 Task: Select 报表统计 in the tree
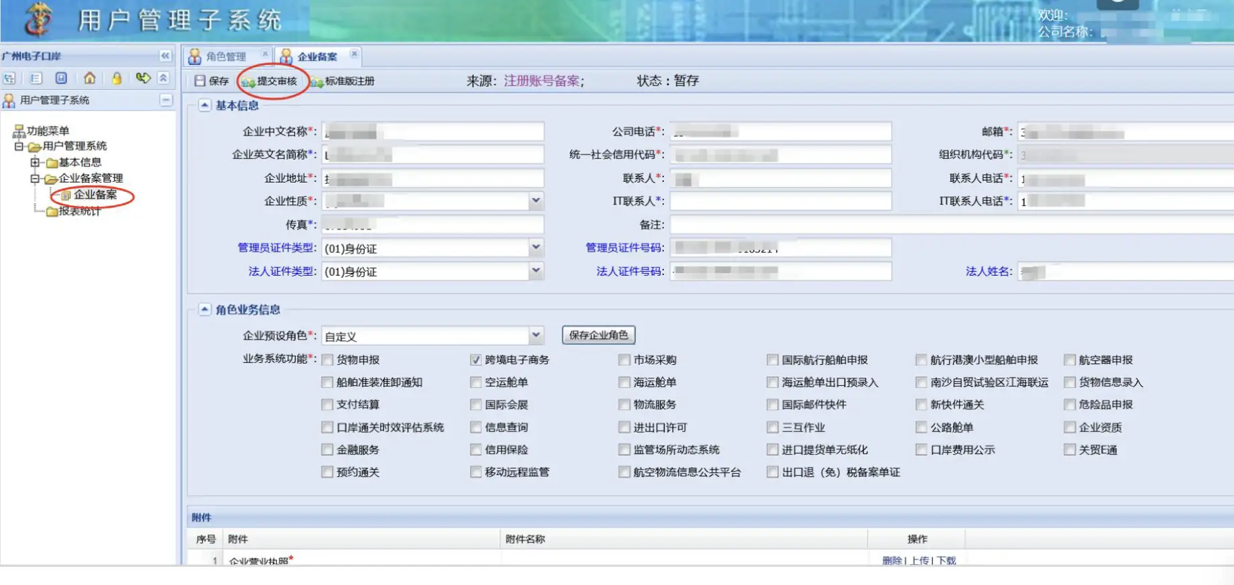tap(80, 211)
